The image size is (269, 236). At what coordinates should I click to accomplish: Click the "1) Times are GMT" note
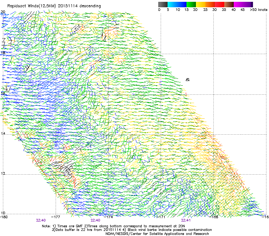[x=68, y=226]
